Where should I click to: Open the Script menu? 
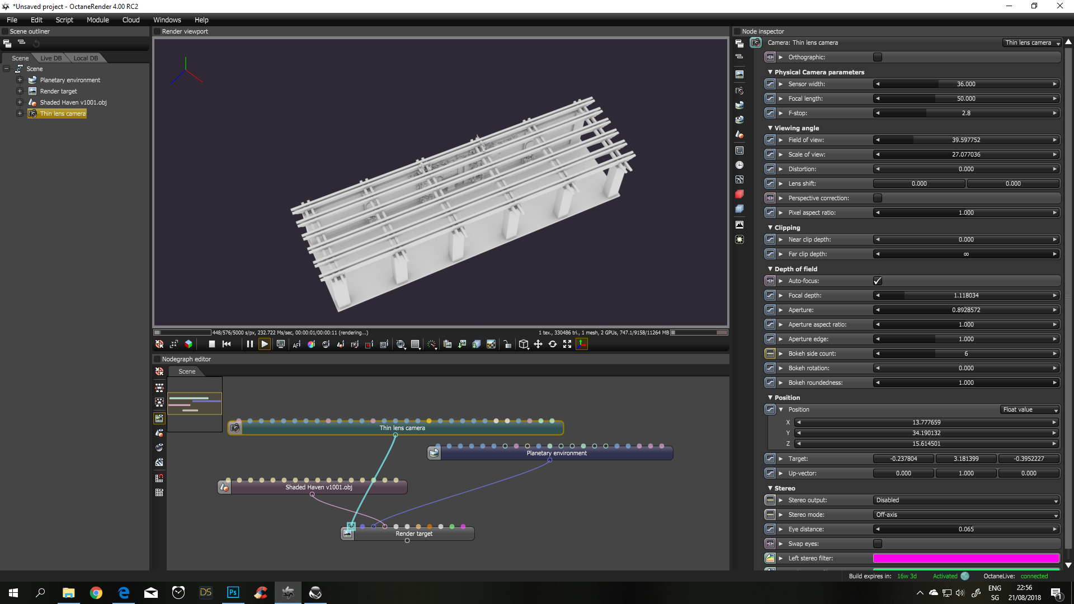[x=64, y=20]
